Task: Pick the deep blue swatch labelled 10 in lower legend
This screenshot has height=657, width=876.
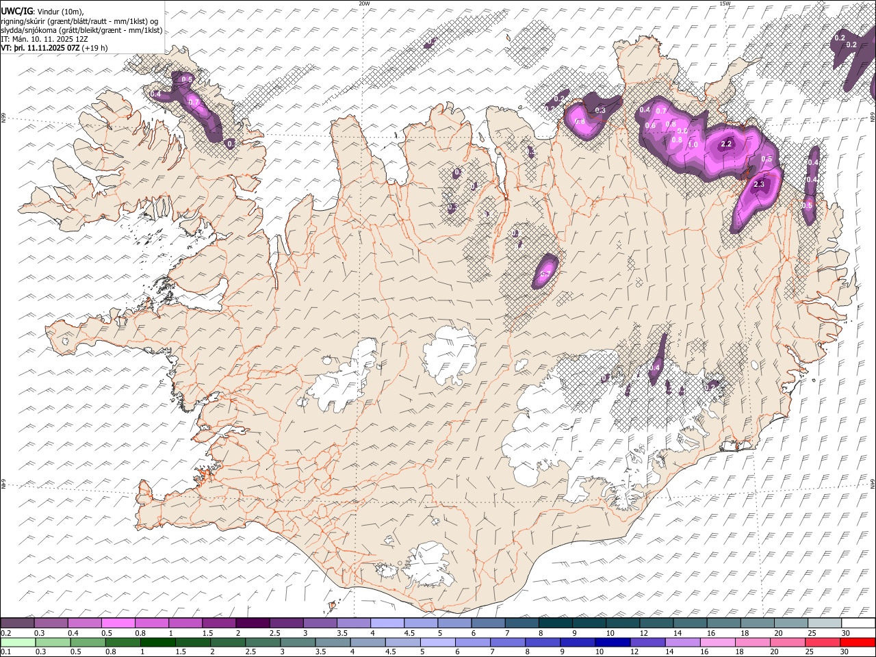Action: pyautogui.click(x=612, y=642)
